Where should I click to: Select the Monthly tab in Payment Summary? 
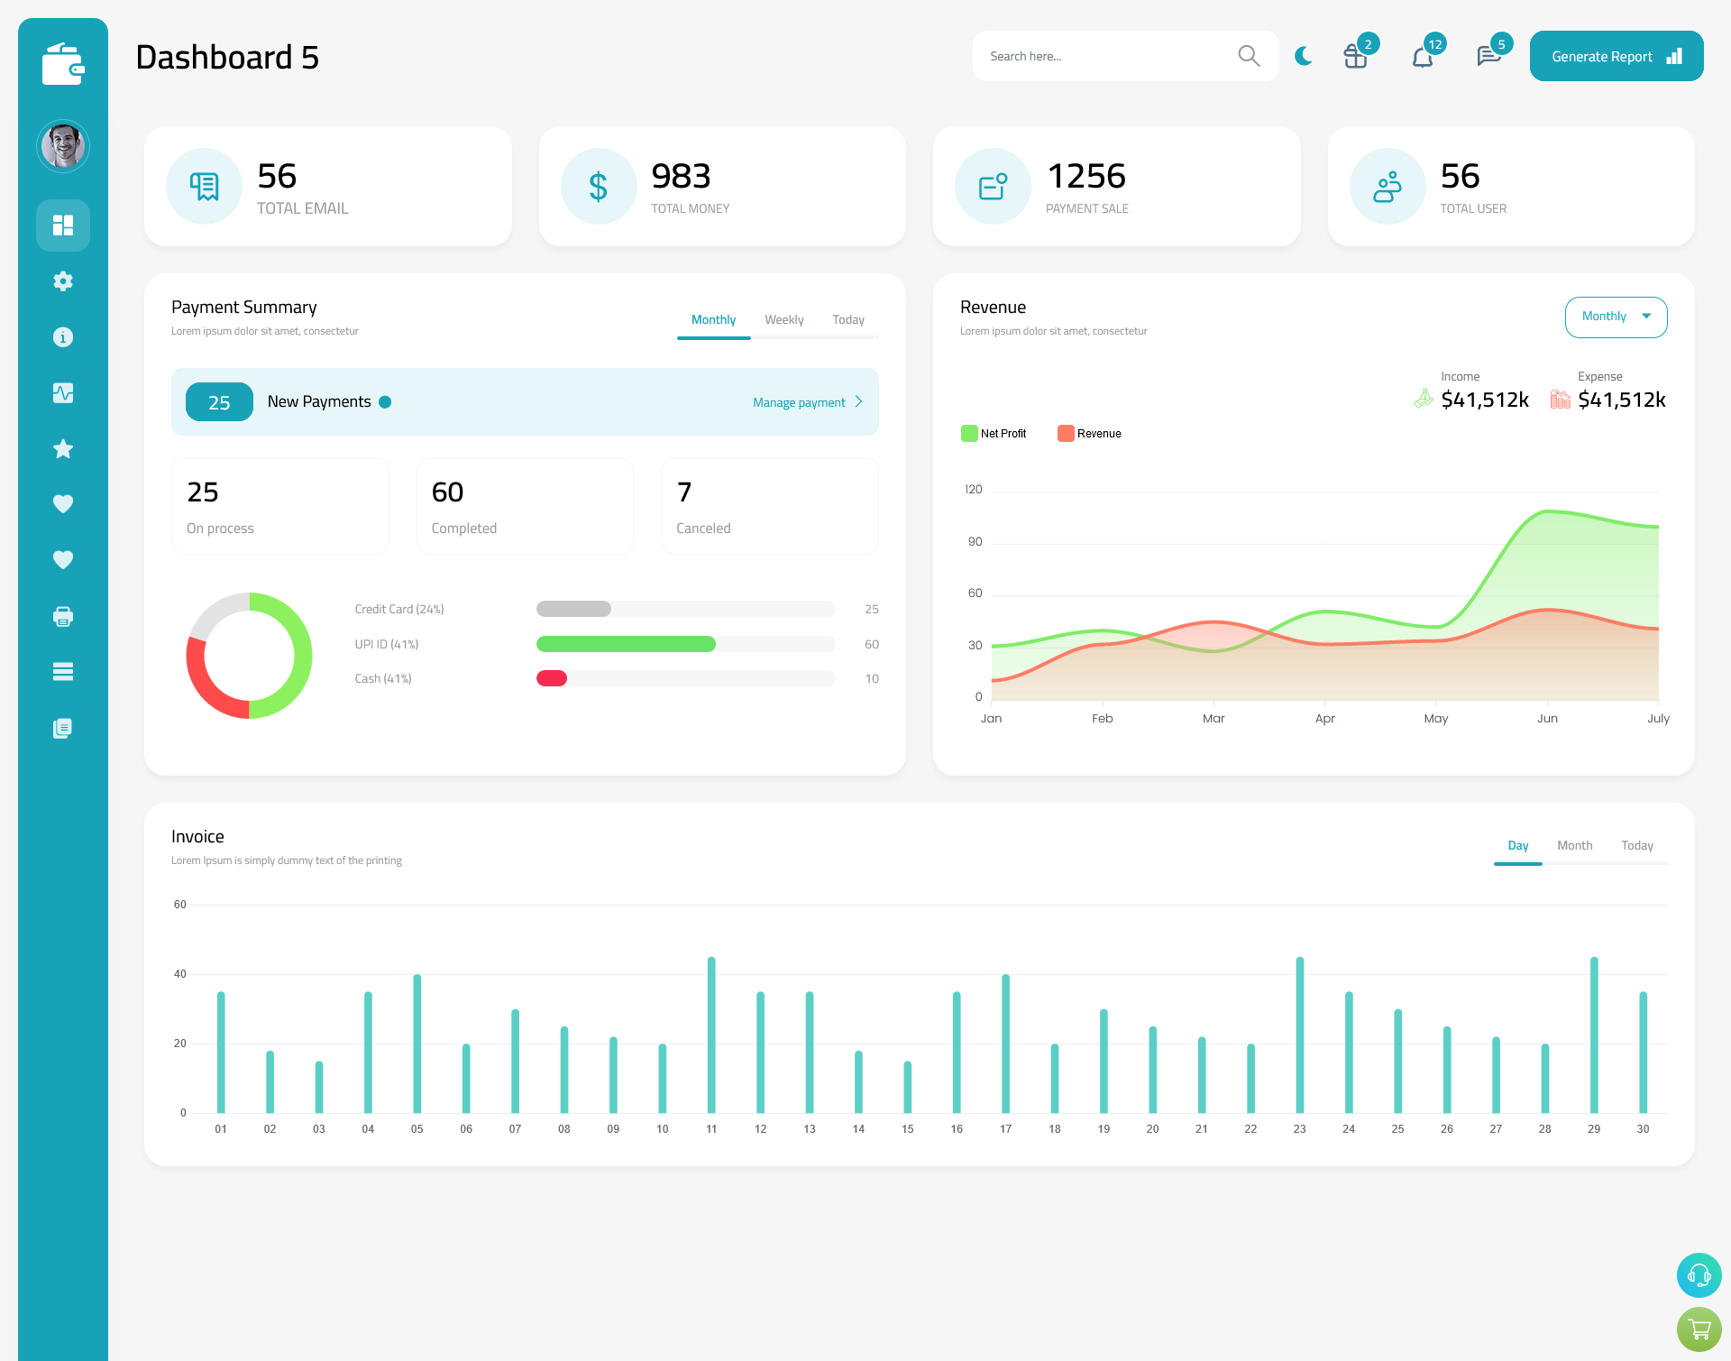click(714, 319)
